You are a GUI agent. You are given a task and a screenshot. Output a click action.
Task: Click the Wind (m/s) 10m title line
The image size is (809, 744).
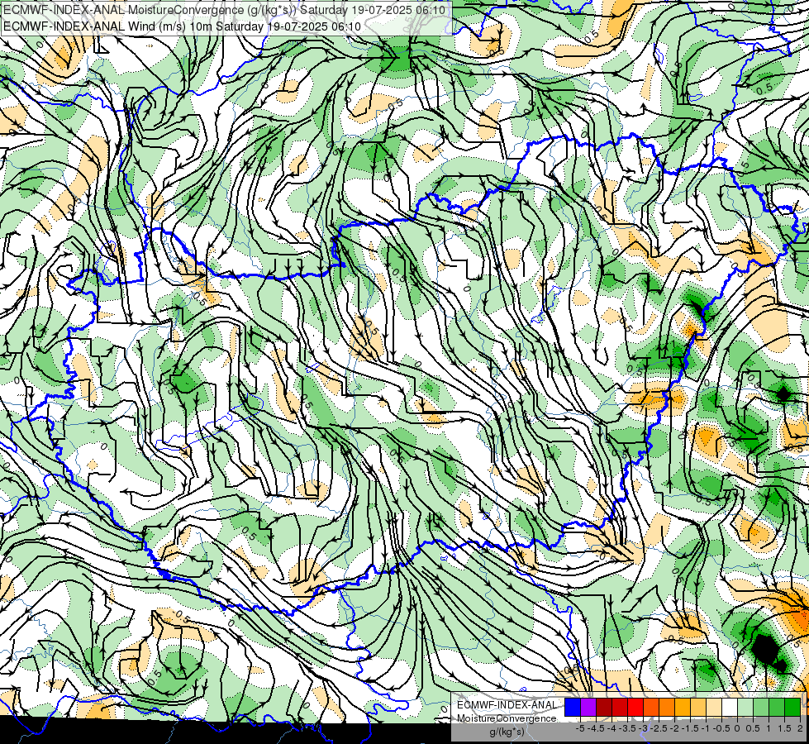[x=182, y=26]
